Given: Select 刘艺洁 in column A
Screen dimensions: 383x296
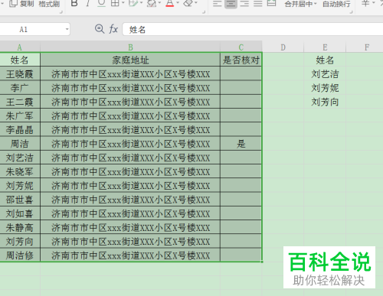Looking at the screenshot, I should click(x=20, y=158).
